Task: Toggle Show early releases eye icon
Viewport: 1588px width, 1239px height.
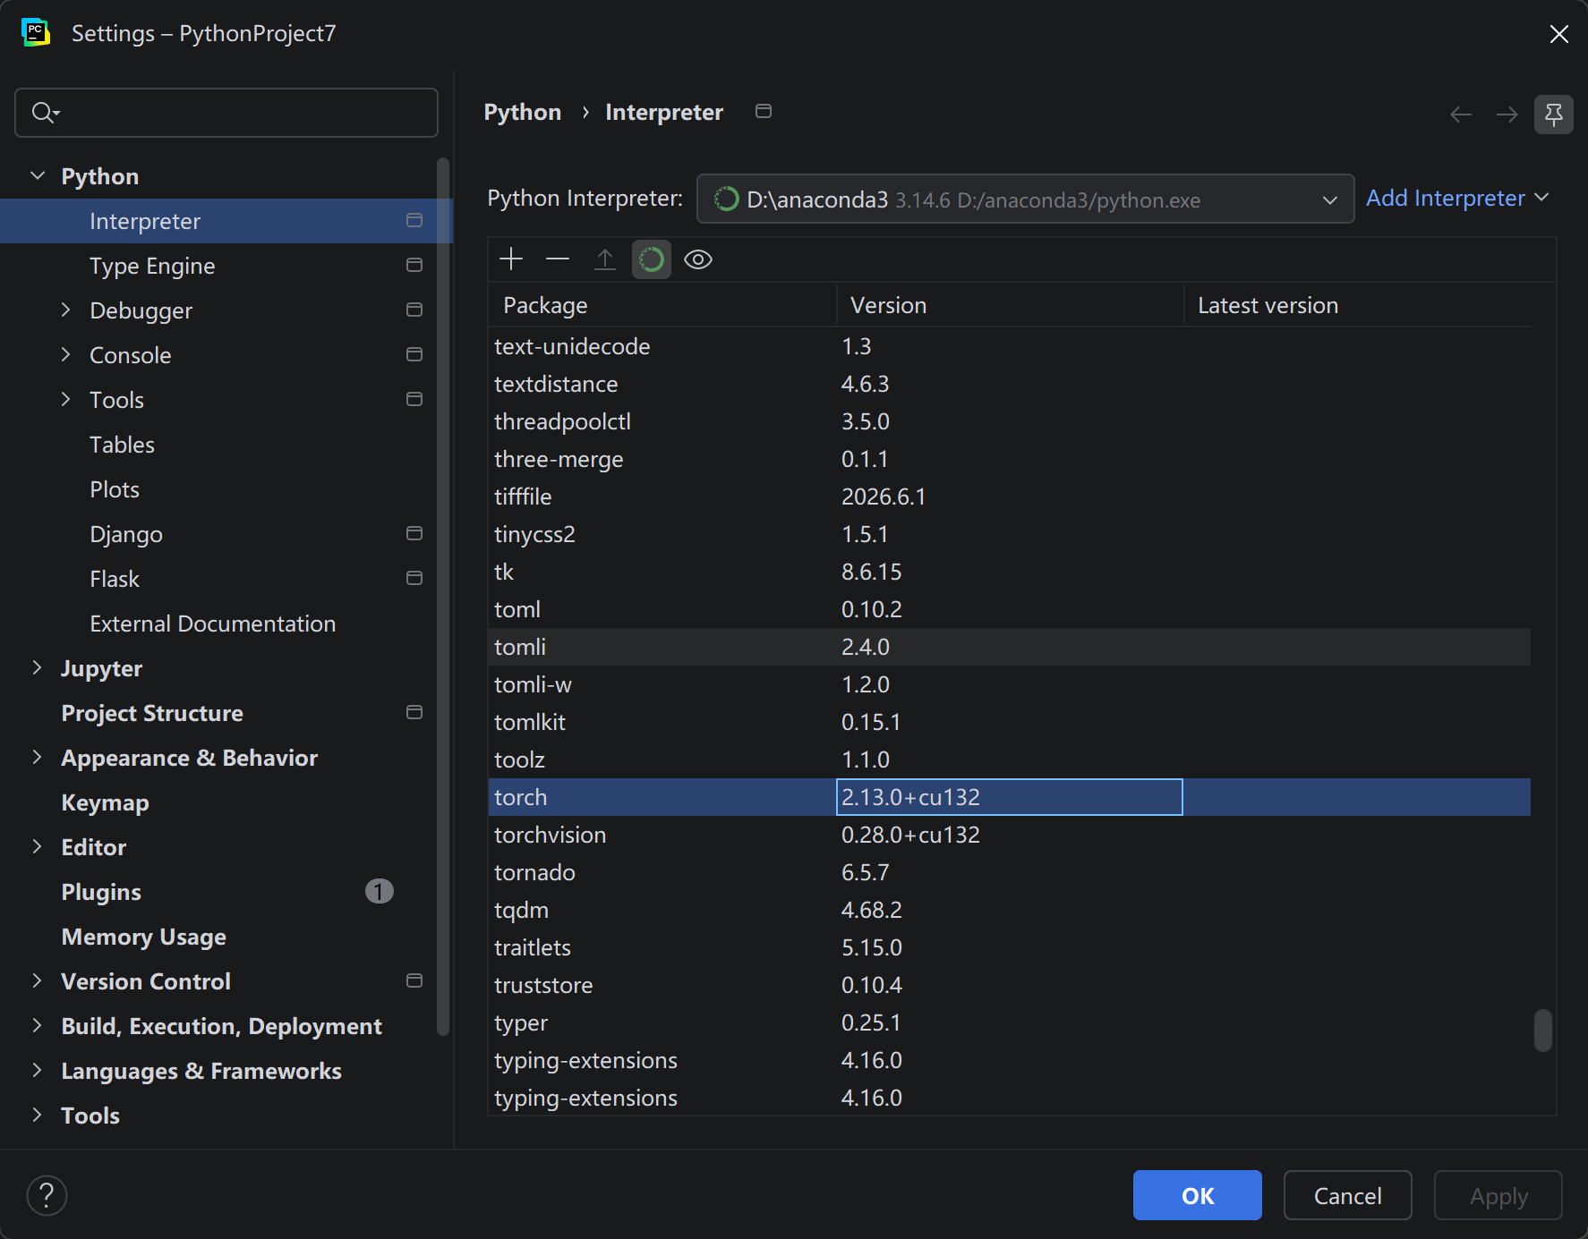Action: pos(698,259)
